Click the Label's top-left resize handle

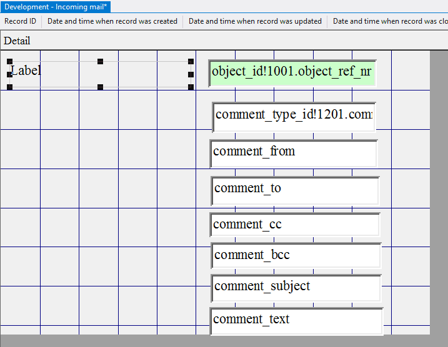[9, 62]
